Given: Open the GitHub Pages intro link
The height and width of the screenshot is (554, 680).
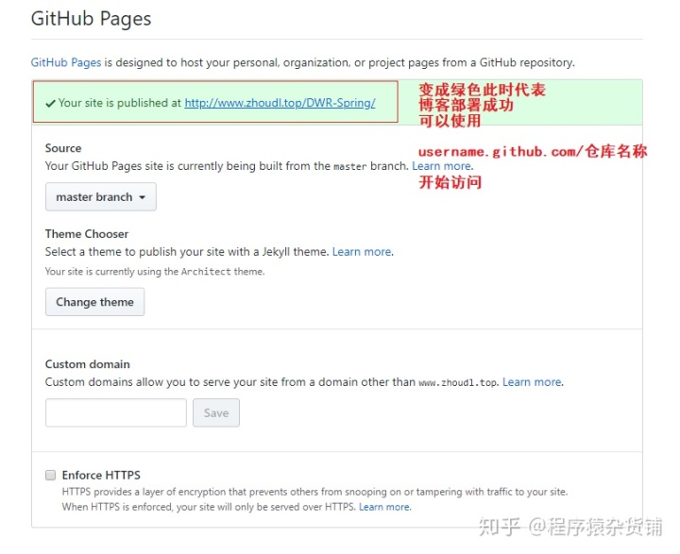Looking at the screenshot, I should (66, 62).
